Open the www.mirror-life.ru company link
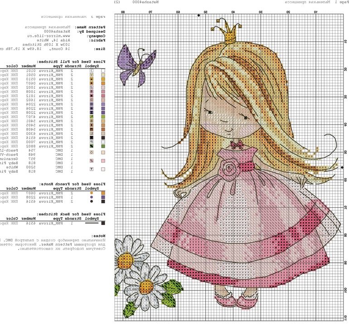The image size is (349, 334). click(x=59, y=35)
